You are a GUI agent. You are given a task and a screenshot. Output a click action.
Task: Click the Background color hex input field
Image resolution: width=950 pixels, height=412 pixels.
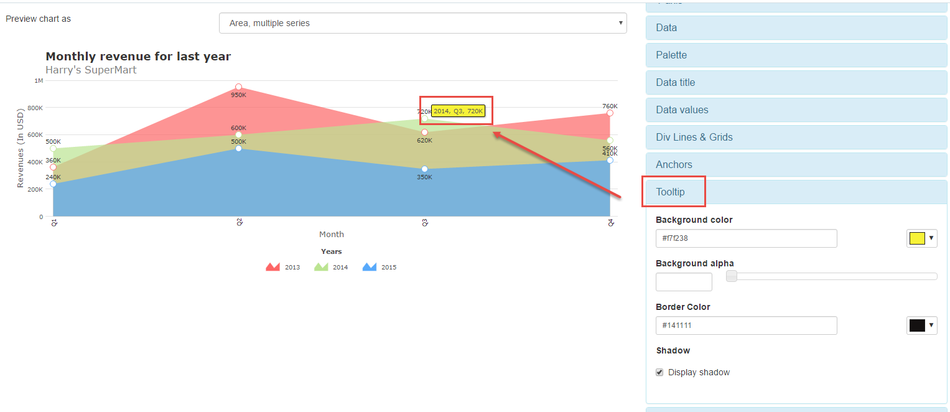tap(746, 238)
